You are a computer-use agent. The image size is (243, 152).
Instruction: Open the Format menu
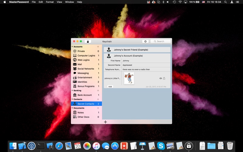(50, 2)
